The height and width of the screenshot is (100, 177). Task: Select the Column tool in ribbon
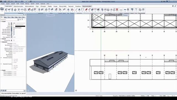[x=12, y=9]
